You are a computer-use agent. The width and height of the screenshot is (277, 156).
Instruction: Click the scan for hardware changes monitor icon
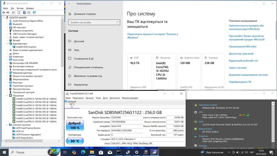[x=34, y=12]
